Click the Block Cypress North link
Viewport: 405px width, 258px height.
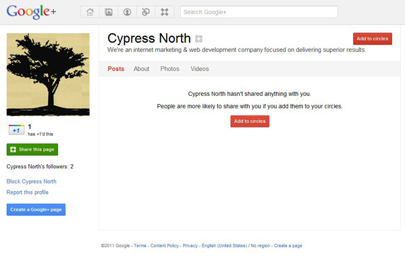click(31, 182)
